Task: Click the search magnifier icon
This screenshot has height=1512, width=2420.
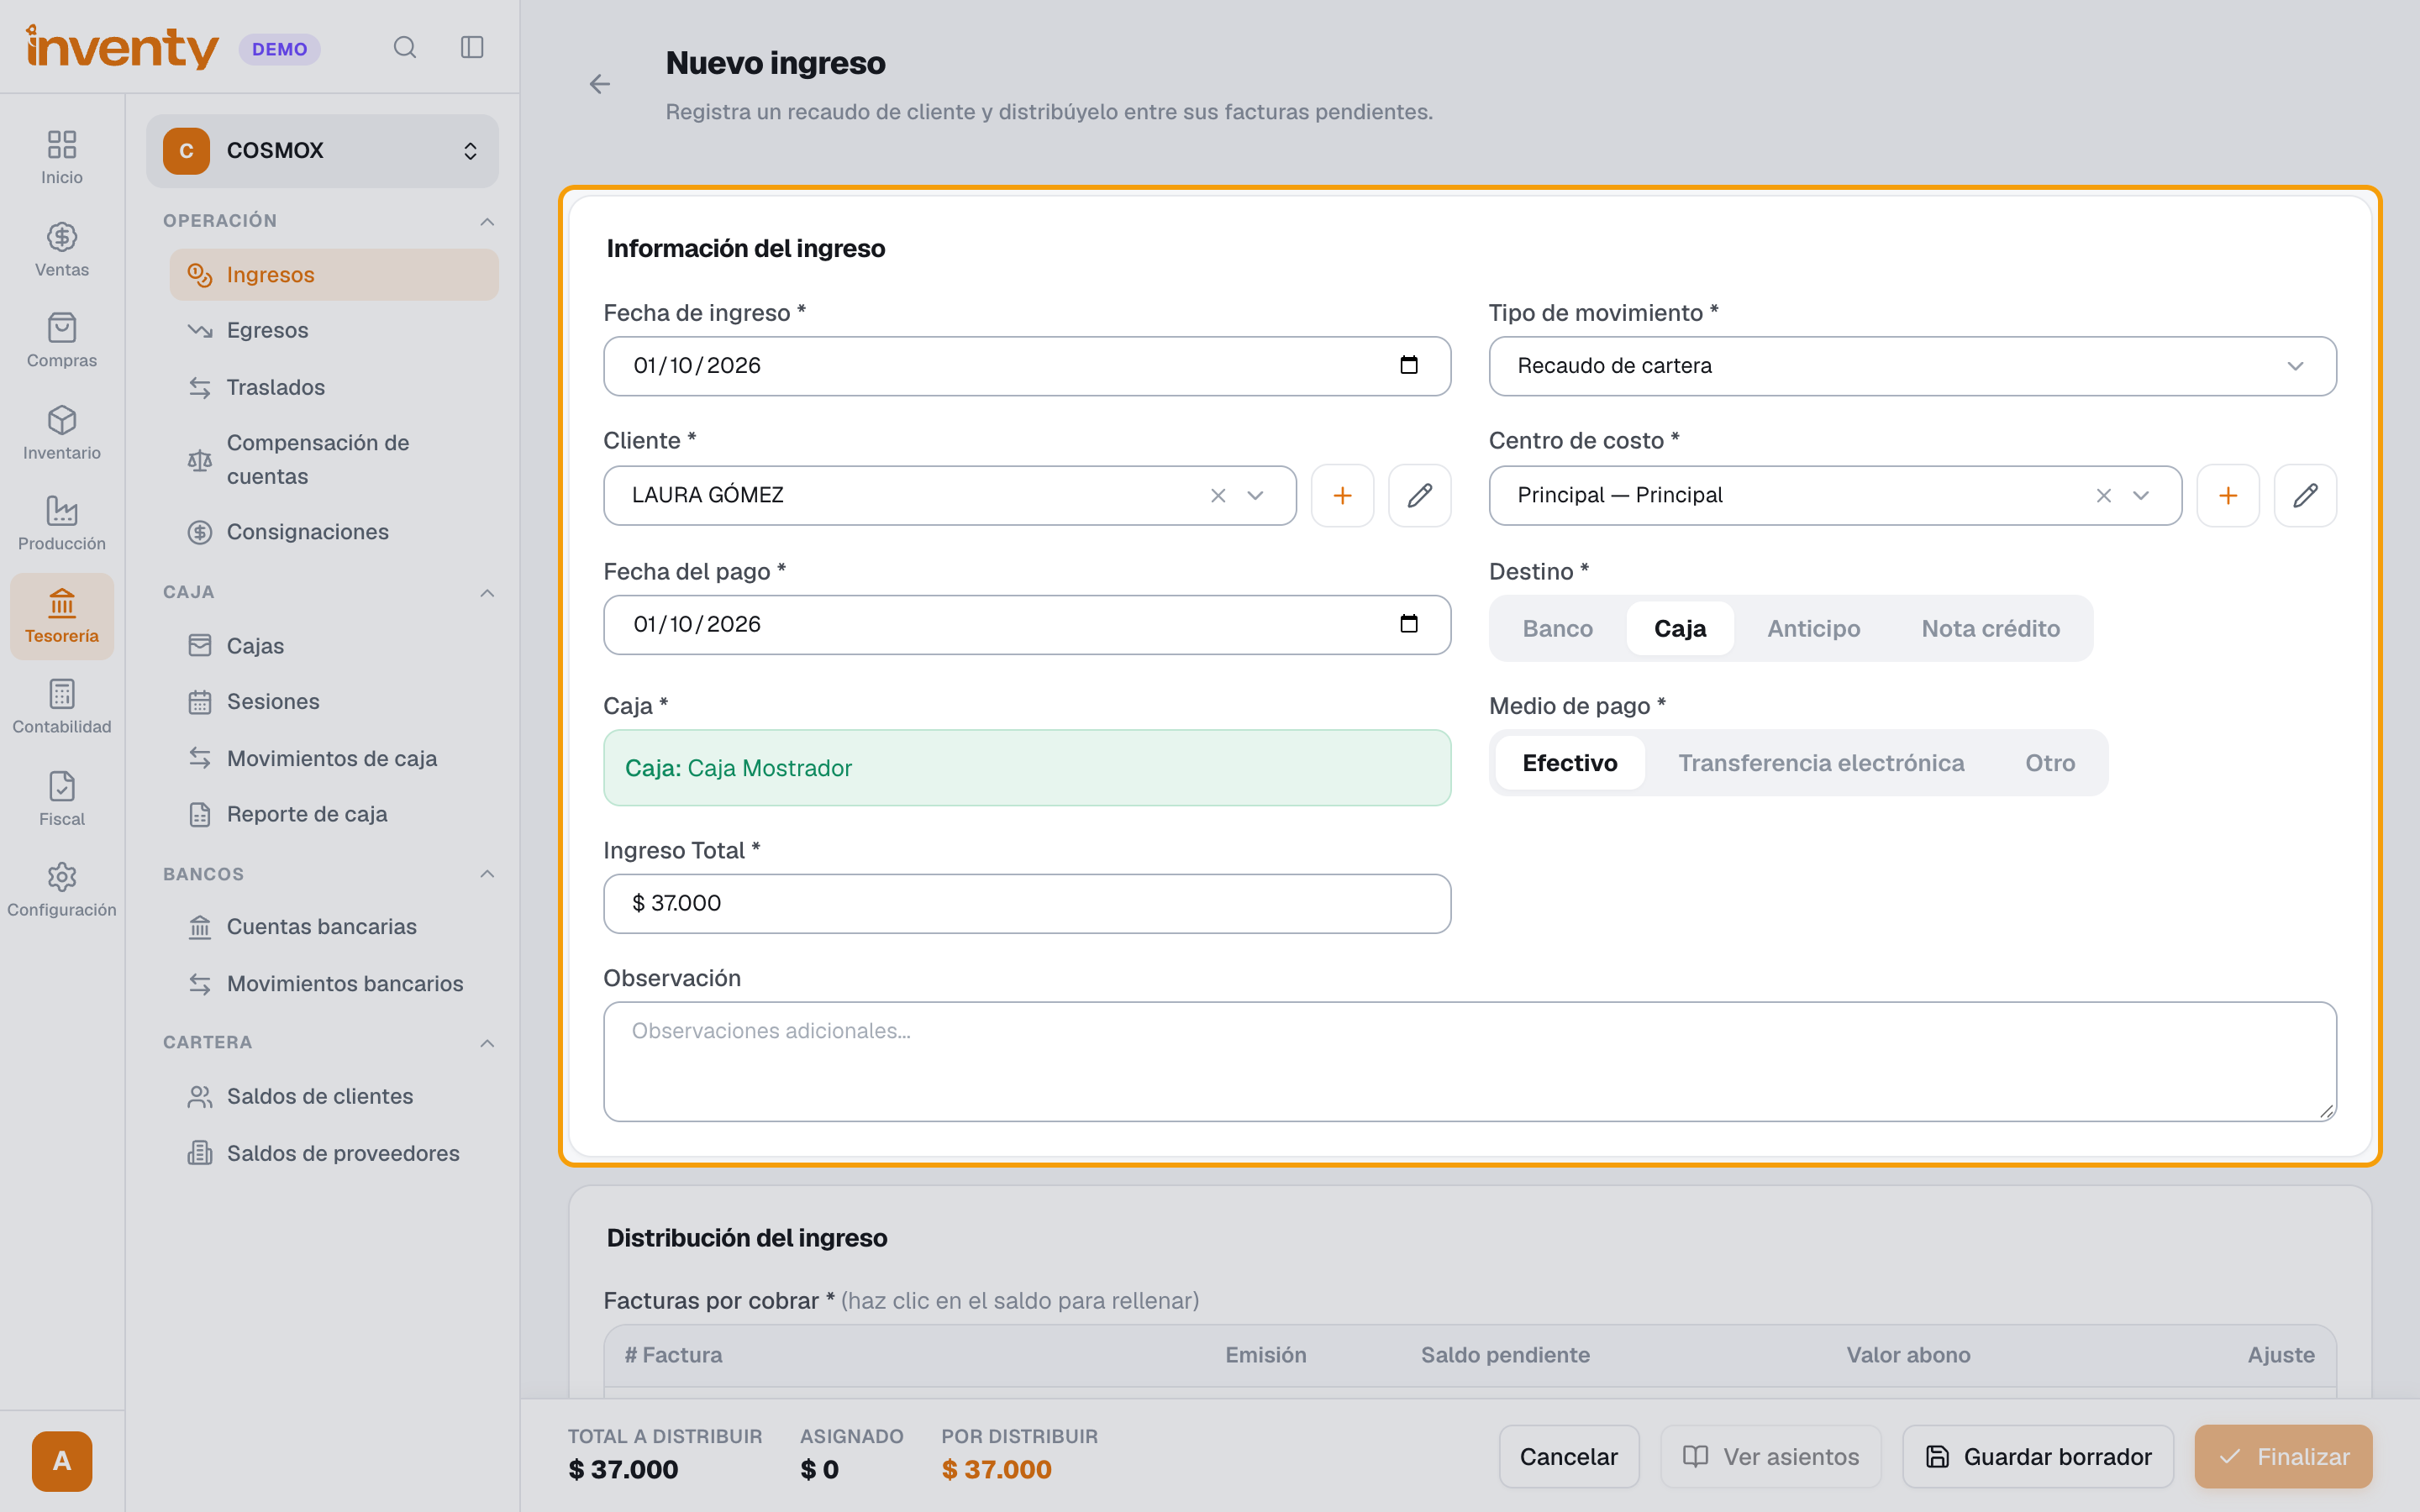Action: pos(404,47)
